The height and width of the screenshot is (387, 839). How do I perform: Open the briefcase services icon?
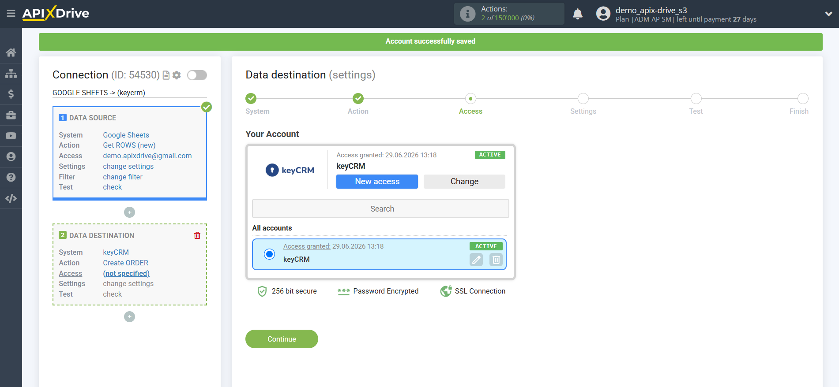coord(11,115)
